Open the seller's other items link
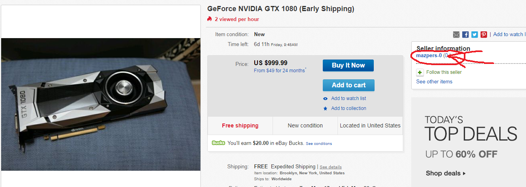526x187 pixels. point(434,81)
